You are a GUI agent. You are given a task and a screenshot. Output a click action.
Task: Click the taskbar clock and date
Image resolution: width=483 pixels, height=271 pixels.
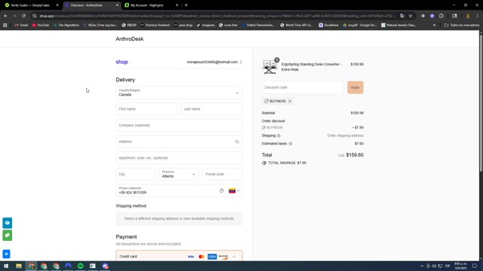[460, 266]
